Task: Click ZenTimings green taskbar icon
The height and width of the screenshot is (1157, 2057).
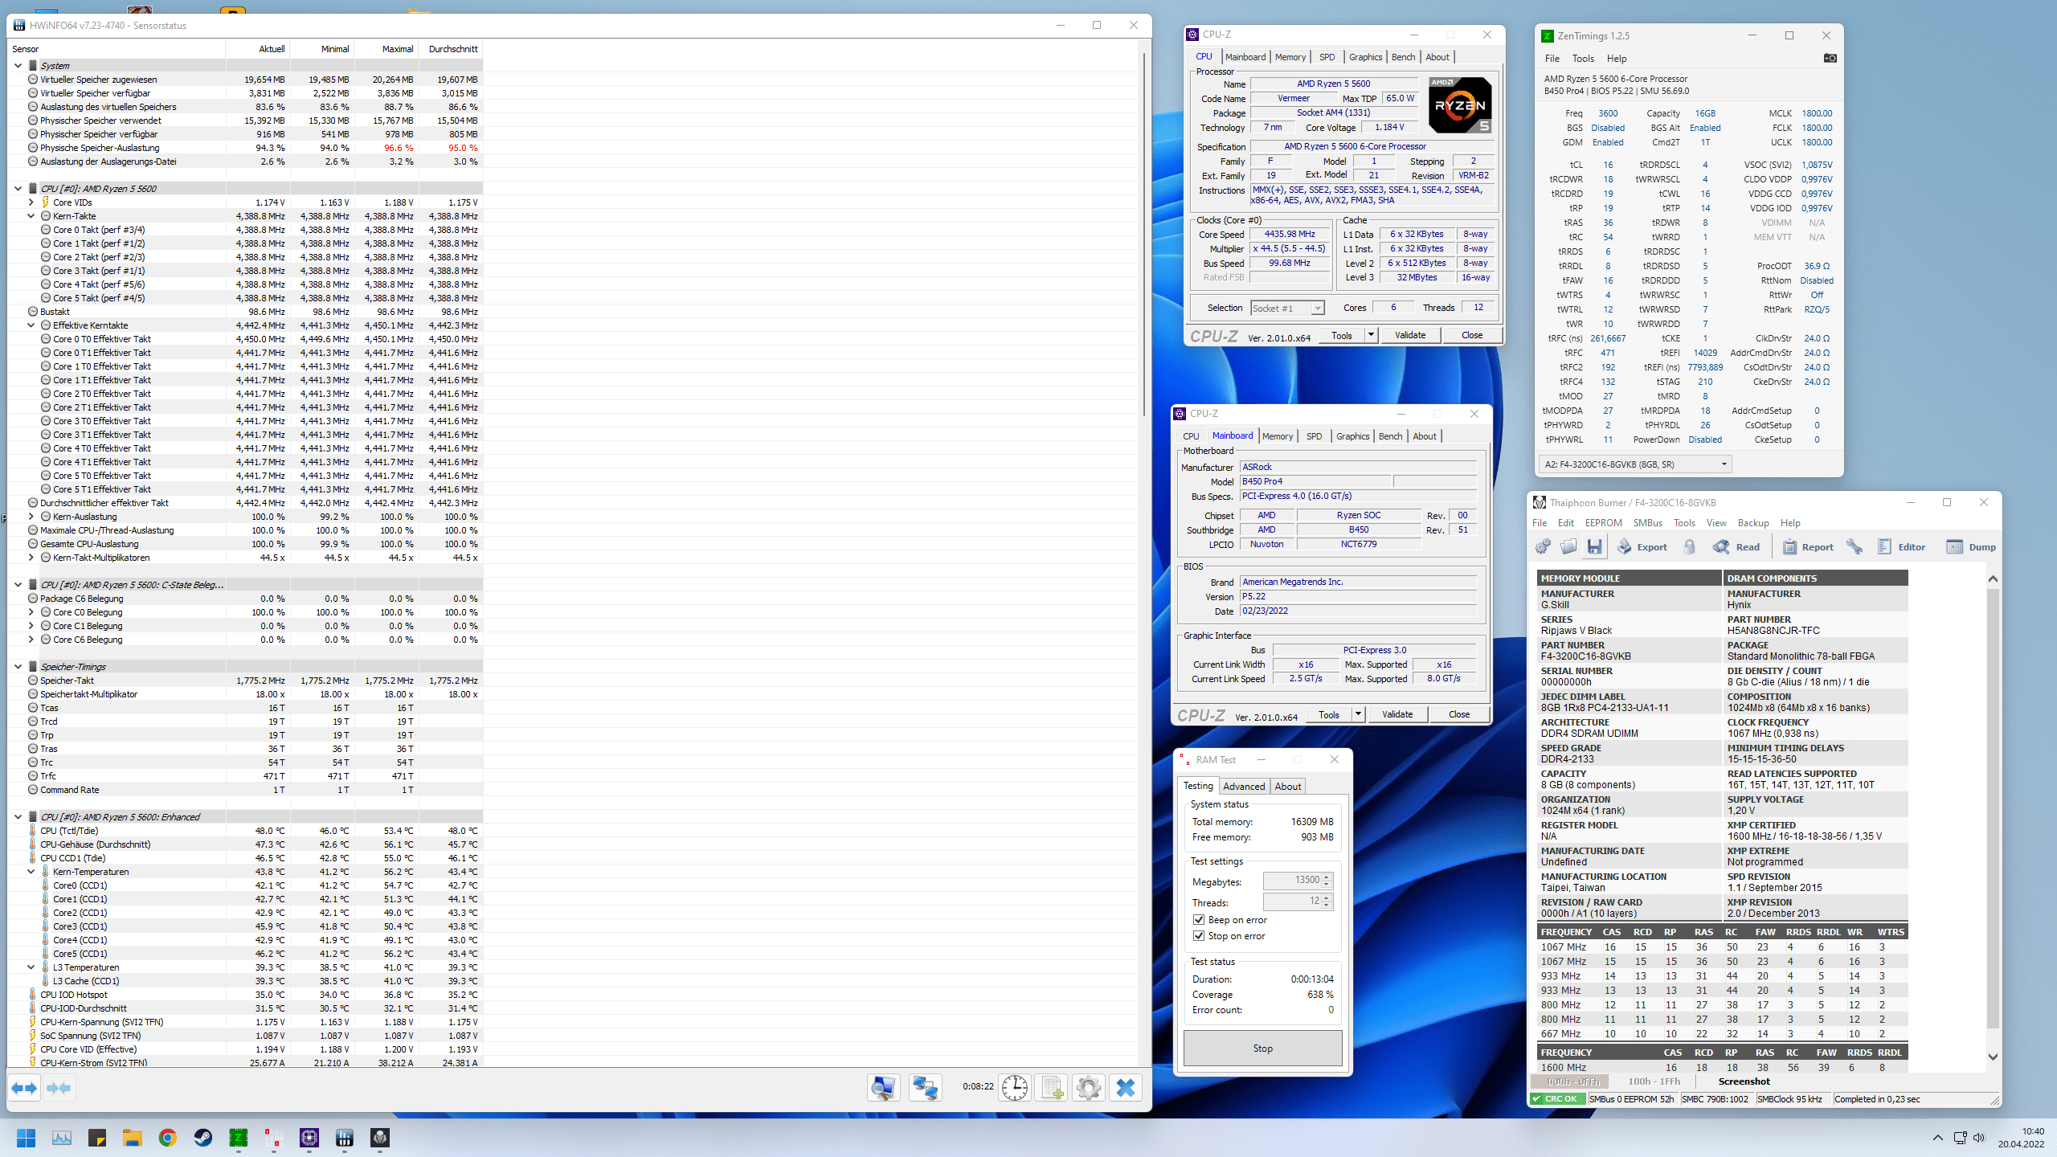Action: pyautogui.click(x=239, y=1138)
